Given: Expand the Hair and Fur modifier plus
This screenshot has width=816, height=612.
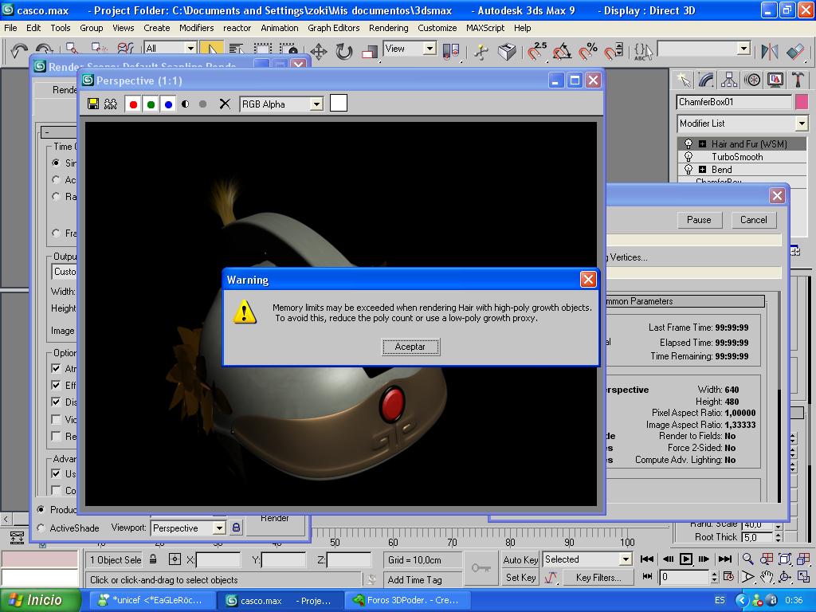Looking at the screenshot, I should click(702, 144).
